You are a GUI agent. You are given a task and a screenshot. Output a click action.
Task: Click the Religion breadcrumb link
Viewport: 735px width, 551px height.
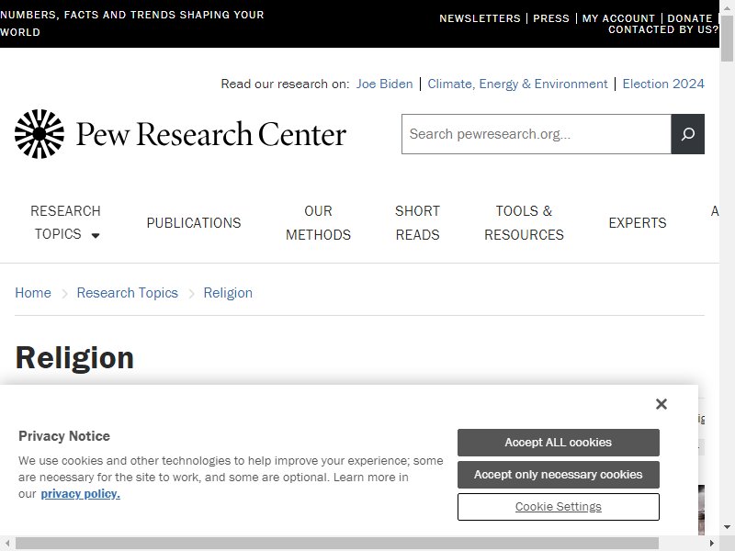tap(228, 293)
